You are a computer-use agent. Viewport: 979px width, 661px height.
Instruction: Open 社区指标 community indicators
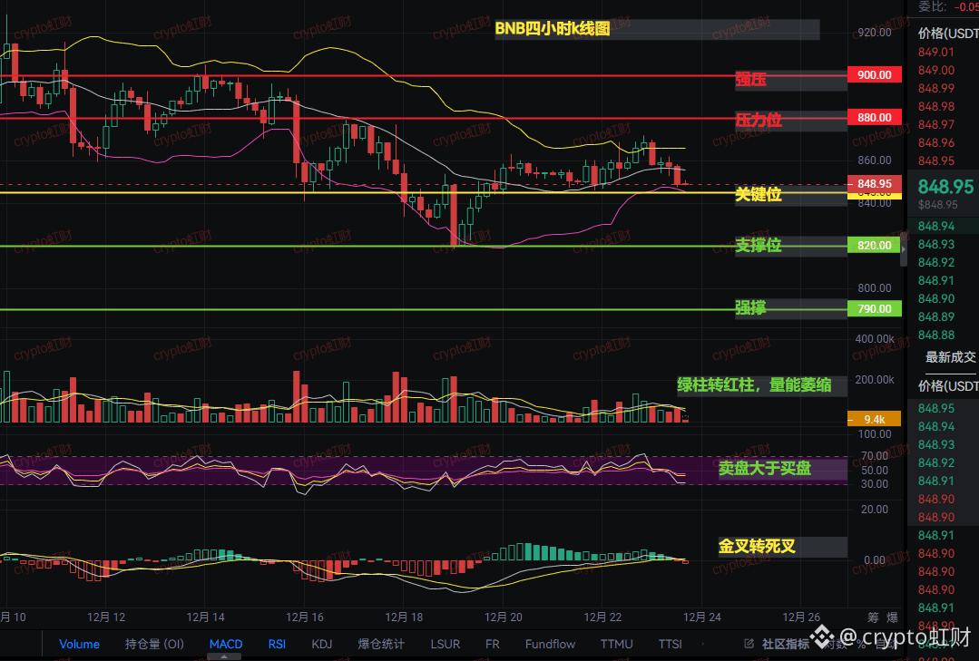click(785, 644)
